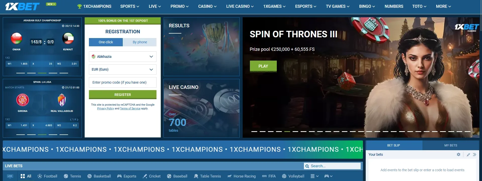The height and width of the screenshot is (181, 482).
Task: Filter live bets by Horse Racing
Action: pyautogui.click(x=241, y=176)
